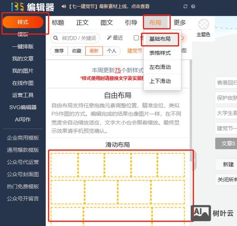This screenshot has width=237, height=226.
Task: Click the 75 new styles link
Action: [118, 70]
